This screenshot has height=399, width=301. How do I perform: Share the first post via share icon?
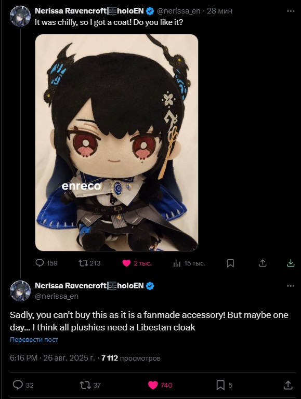(x=263, y=263)
